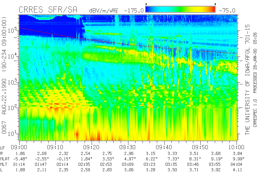
Task: Pick the 09:30 UT time tick label
Action: click(128, 147)
